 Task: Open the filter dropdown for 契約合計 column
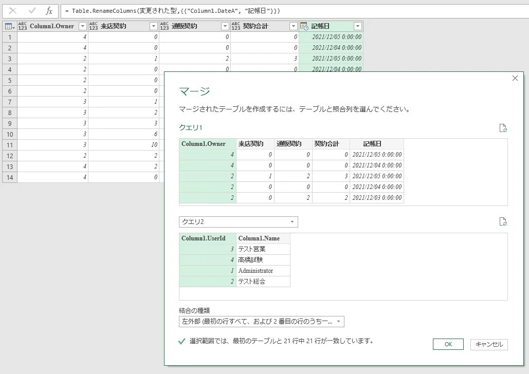(x=294, y=26)
